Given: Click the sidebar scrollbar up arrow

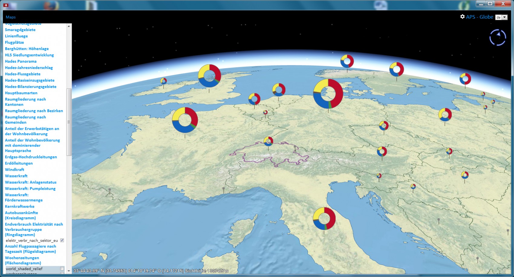Looking at the screenshot, I should coord(69,26).
